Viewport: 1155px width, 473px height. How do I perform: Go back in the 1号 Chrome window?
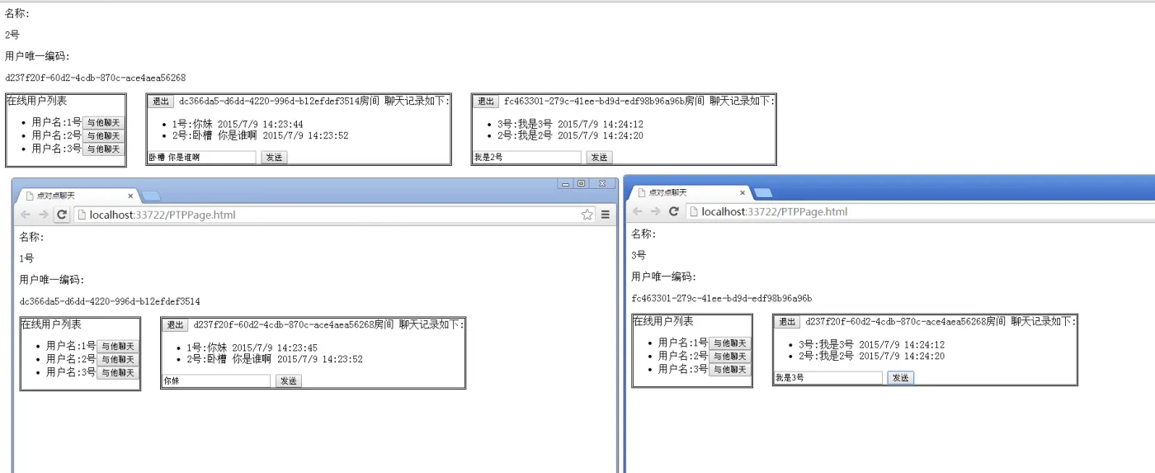[26, 215]
